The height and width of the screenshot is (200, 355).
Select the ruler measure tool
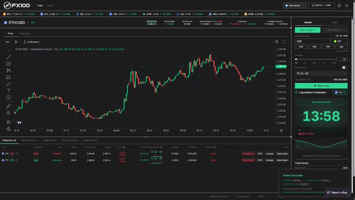8,106
